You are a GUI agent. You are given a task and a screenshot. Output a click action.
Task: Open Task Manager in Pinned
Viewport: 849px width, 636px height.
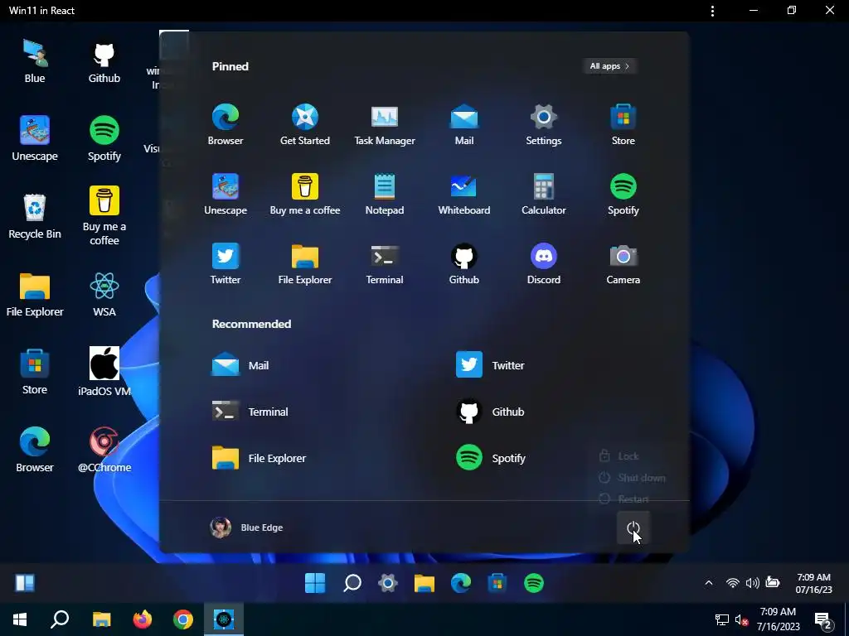coord(385,124)
